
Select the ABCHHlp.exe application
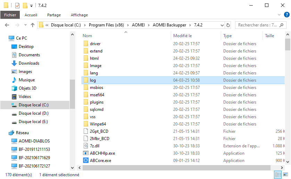pyautogui.click(x=102, y=153)
